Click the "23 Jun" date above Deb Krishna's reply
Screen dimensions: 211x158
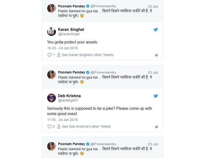(x=153, y=72)
